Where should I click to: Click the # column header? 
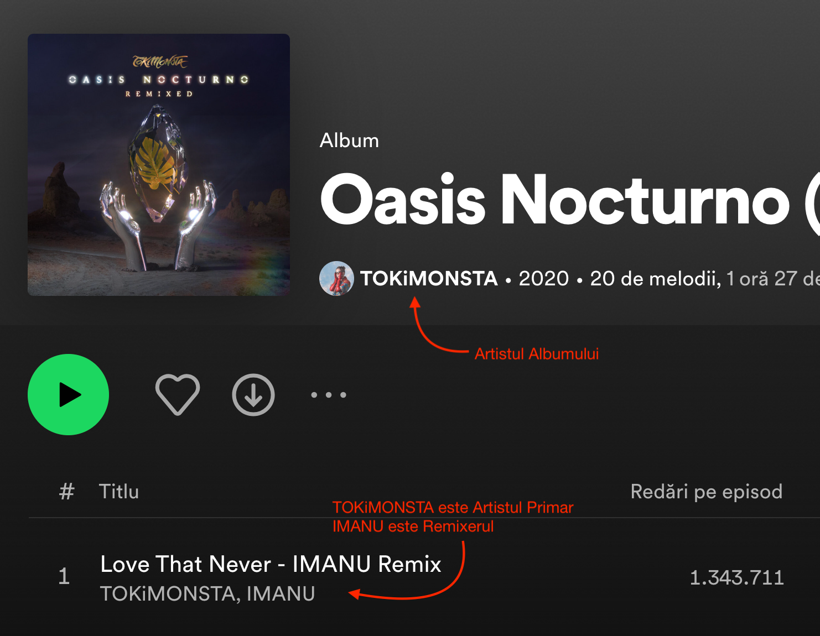(x=67, y=492)
